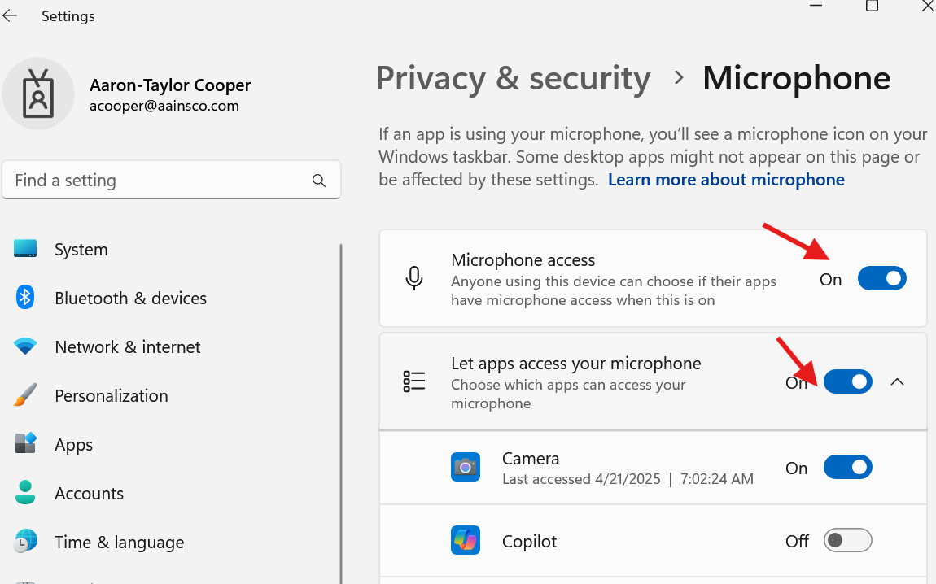Click the Network & internet Wi-Fi icon
Viewport: 936px width, 584px height.
(25, 347)
